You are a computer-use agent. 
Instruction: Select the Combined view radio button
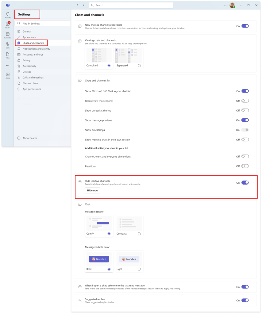coord(109,66)
